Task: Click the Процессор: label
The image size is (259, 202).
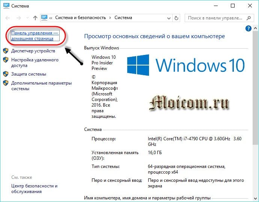Action: 104,139
